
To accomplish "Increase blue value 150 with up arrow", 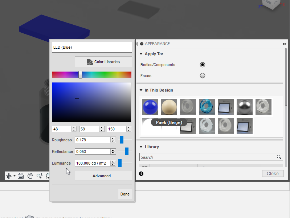I will click(x=129, y=128).
